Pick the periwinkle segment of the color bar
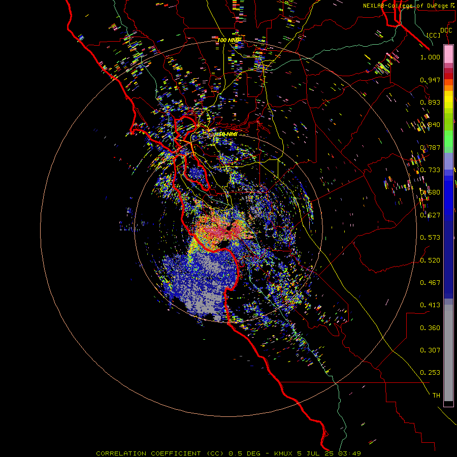 (448, 161)
